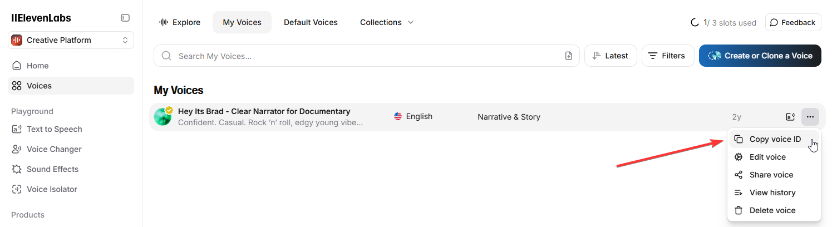Open Voice Changer in sidebar
832x227 pixels.
click(54, 149)
